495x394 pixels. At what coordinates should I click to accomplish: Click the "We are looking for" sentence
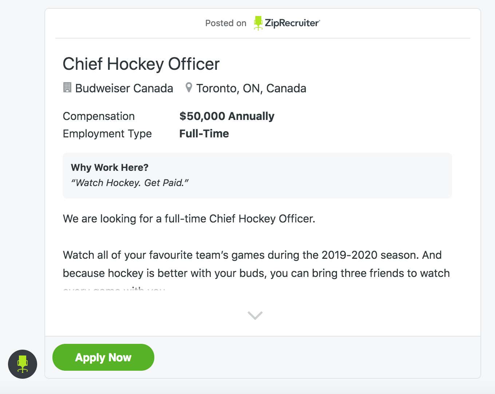coord(189,219)
